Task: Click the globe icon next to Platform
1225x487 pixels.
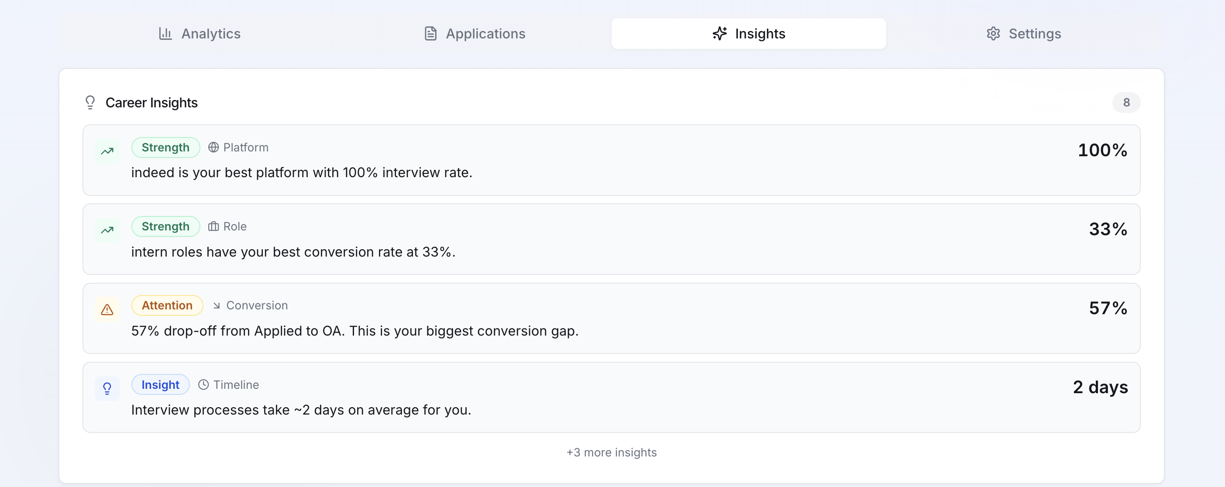Action: [213, 147]
